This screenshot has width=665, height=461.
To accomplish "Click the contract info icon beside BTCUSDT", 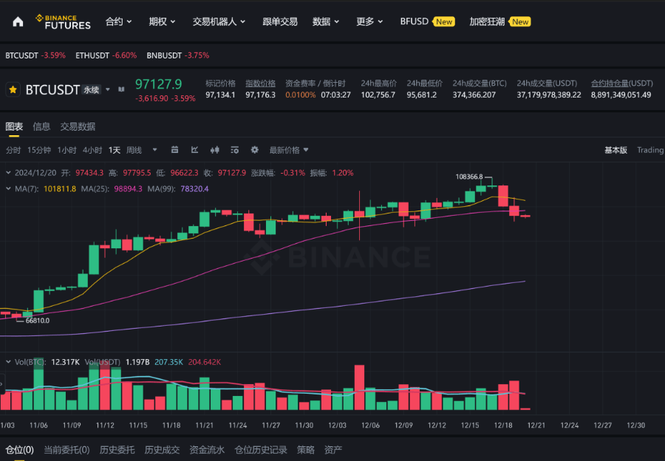I will [121, 89].
